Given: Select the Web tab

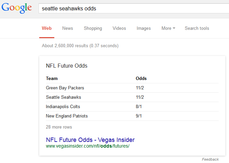Looking at the screenshot, I should click(47, 28).
